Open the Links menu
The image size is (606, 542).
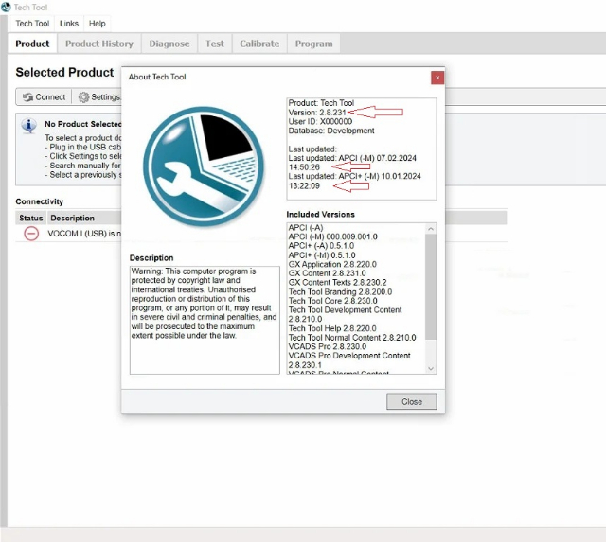(69, 24)
